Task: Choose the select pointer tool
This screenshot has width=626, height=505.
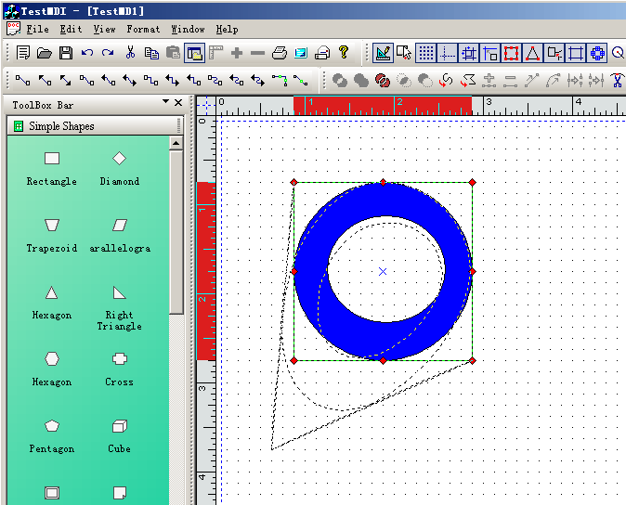Action: coord(404,53)
